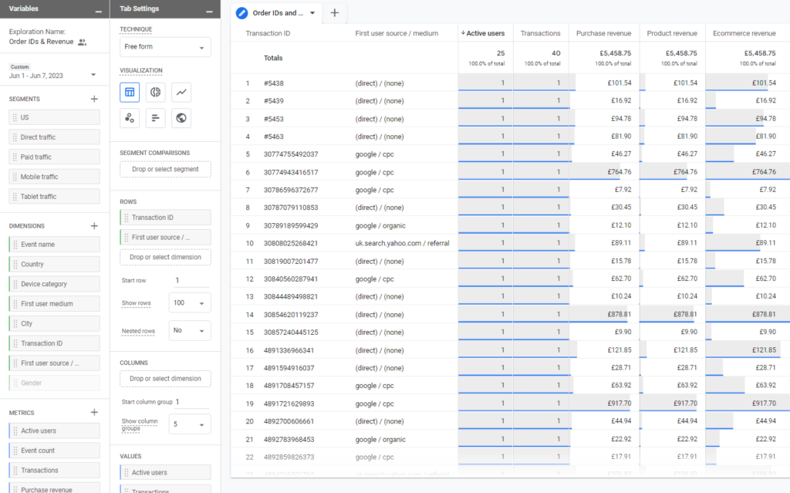
Task: Click the google / organic cell in row 9
Action: (380, 226)
